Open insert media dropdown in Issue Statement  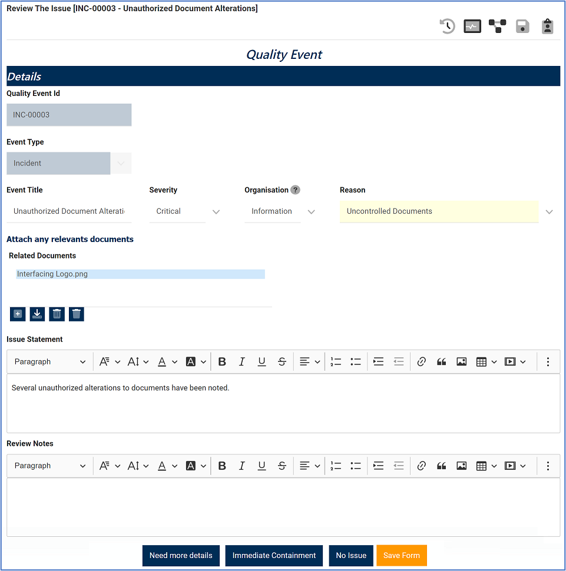[515, 361]
